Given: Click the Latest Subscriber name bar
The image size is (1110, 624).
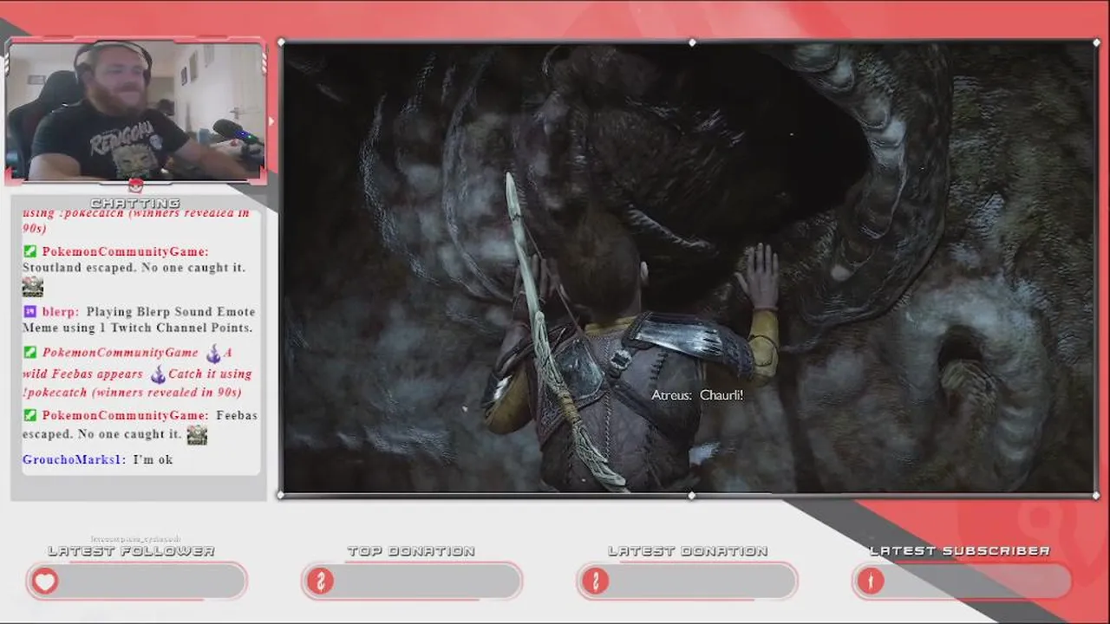Looking at the screenshot, I should click(x=962, y=582).
